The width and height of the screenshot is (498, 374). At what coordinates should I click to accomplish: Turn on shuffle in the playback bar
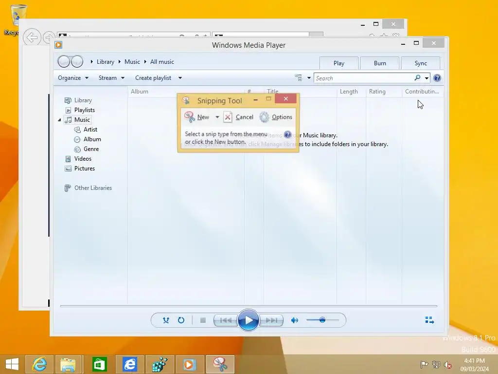click(166, 320)
